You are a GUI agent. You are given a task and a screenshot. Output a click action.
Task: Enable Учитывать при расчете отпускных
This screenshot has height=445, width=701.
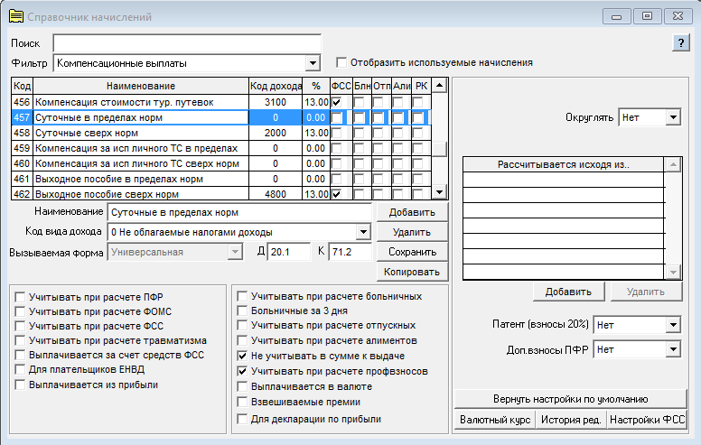(242, 325)
